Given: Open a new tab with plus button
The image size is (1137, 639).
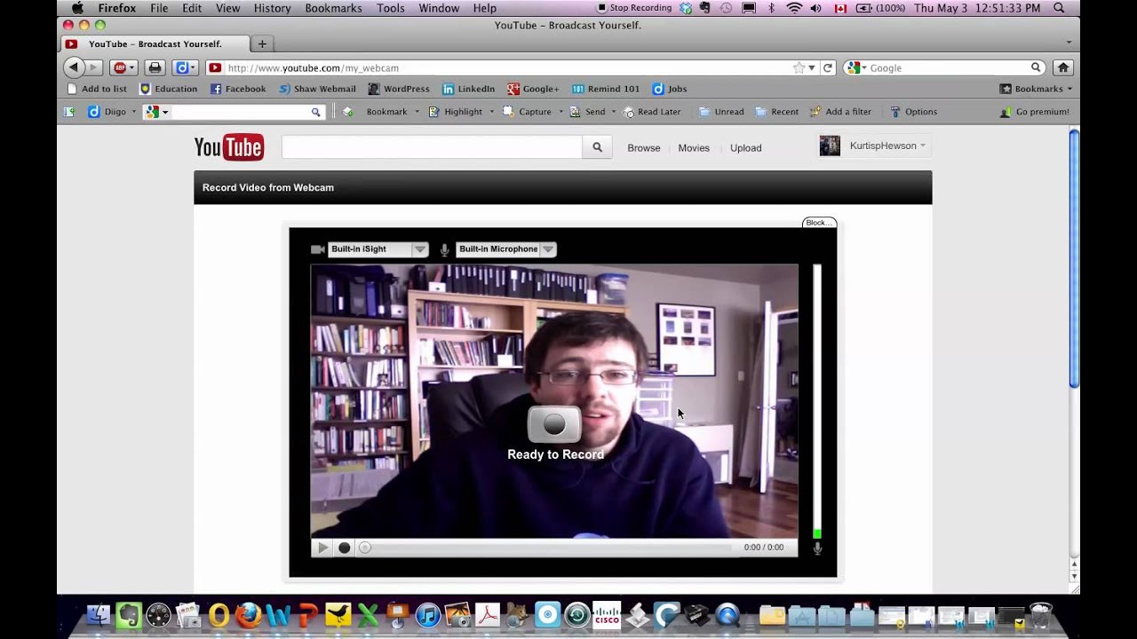Looking at the screenshot, I should 262,43.
